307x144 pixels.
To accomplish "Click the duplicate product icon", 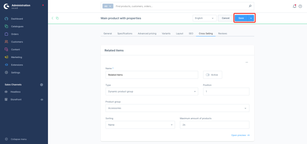I will pos(58,18).
